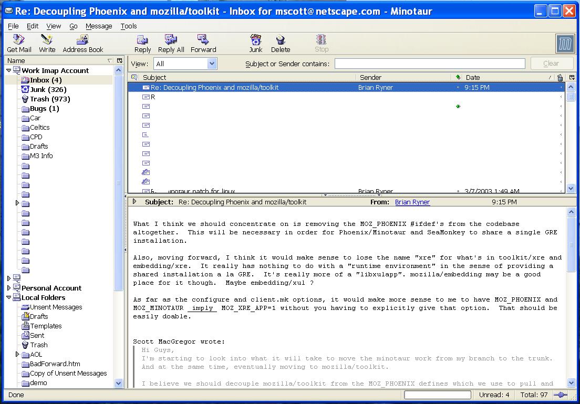This screenshot has width=580, height=404.
Task: Open the Message menu
Action: point(99,26)
